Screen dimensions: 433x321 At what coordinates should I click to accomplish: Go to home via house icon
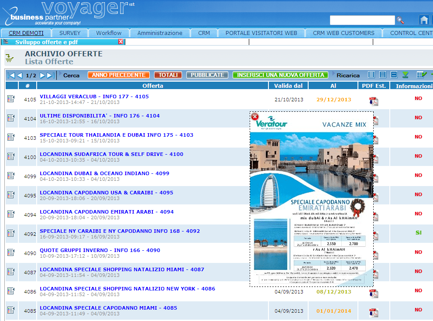click(x=423, y=20)
